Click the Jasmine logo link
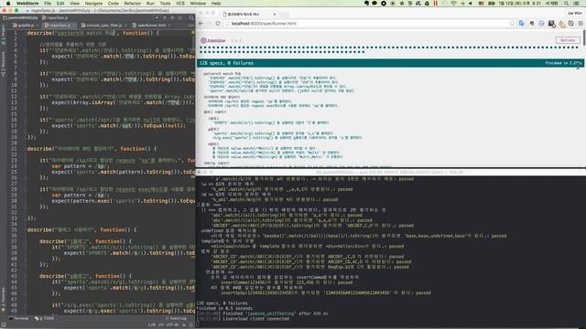 pyautogui.click(x=213, y=40)
